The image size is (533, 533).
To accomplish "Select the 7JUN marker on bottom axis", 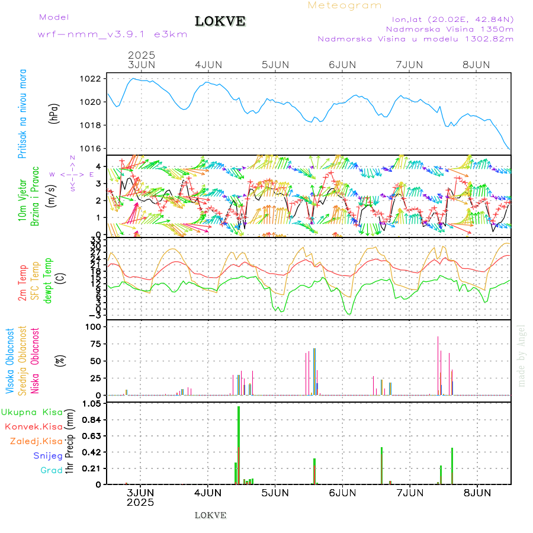I will click(409, 493).
